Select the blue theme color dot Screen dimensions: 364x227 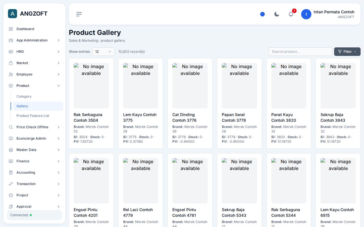tap(262, 14)
